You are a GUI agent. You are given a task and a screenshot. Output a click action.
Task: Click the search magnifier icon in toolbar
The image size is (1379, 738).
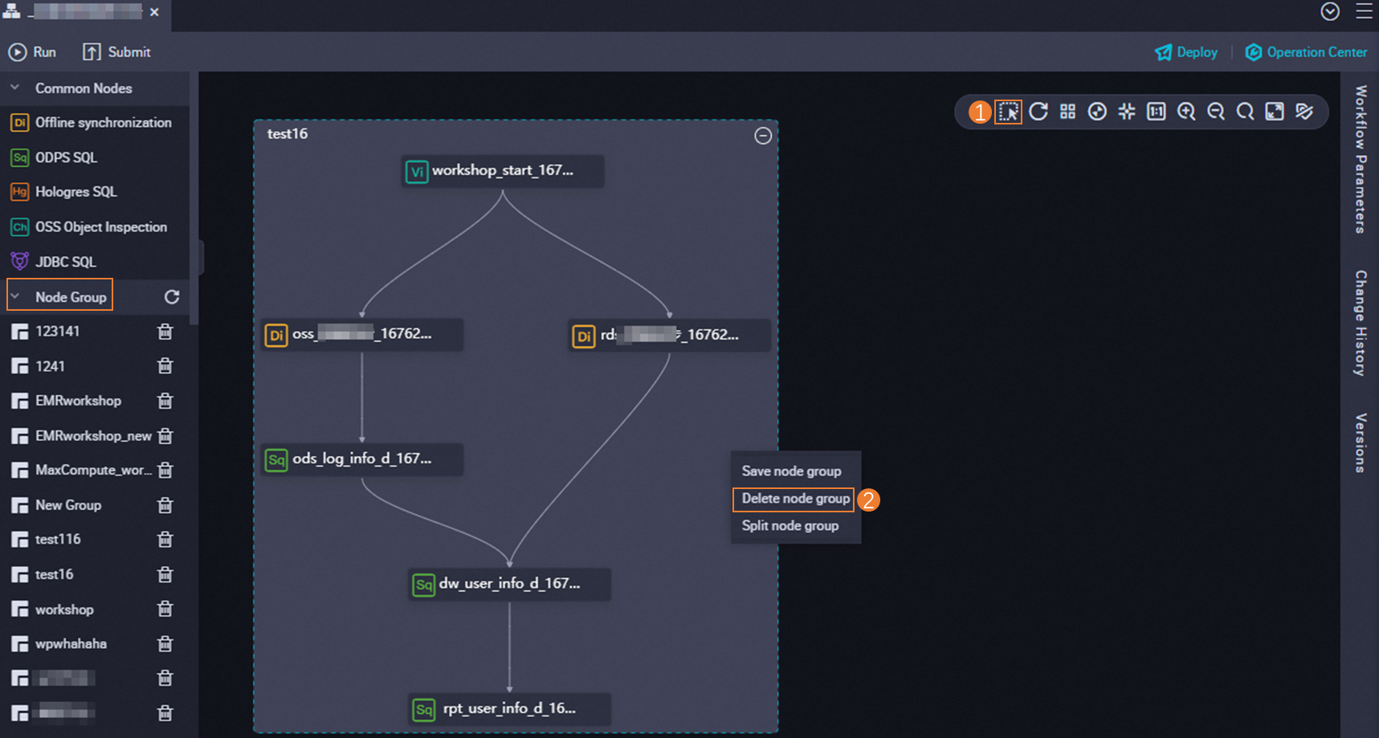pyautogui.click(x=1246, y=112)
